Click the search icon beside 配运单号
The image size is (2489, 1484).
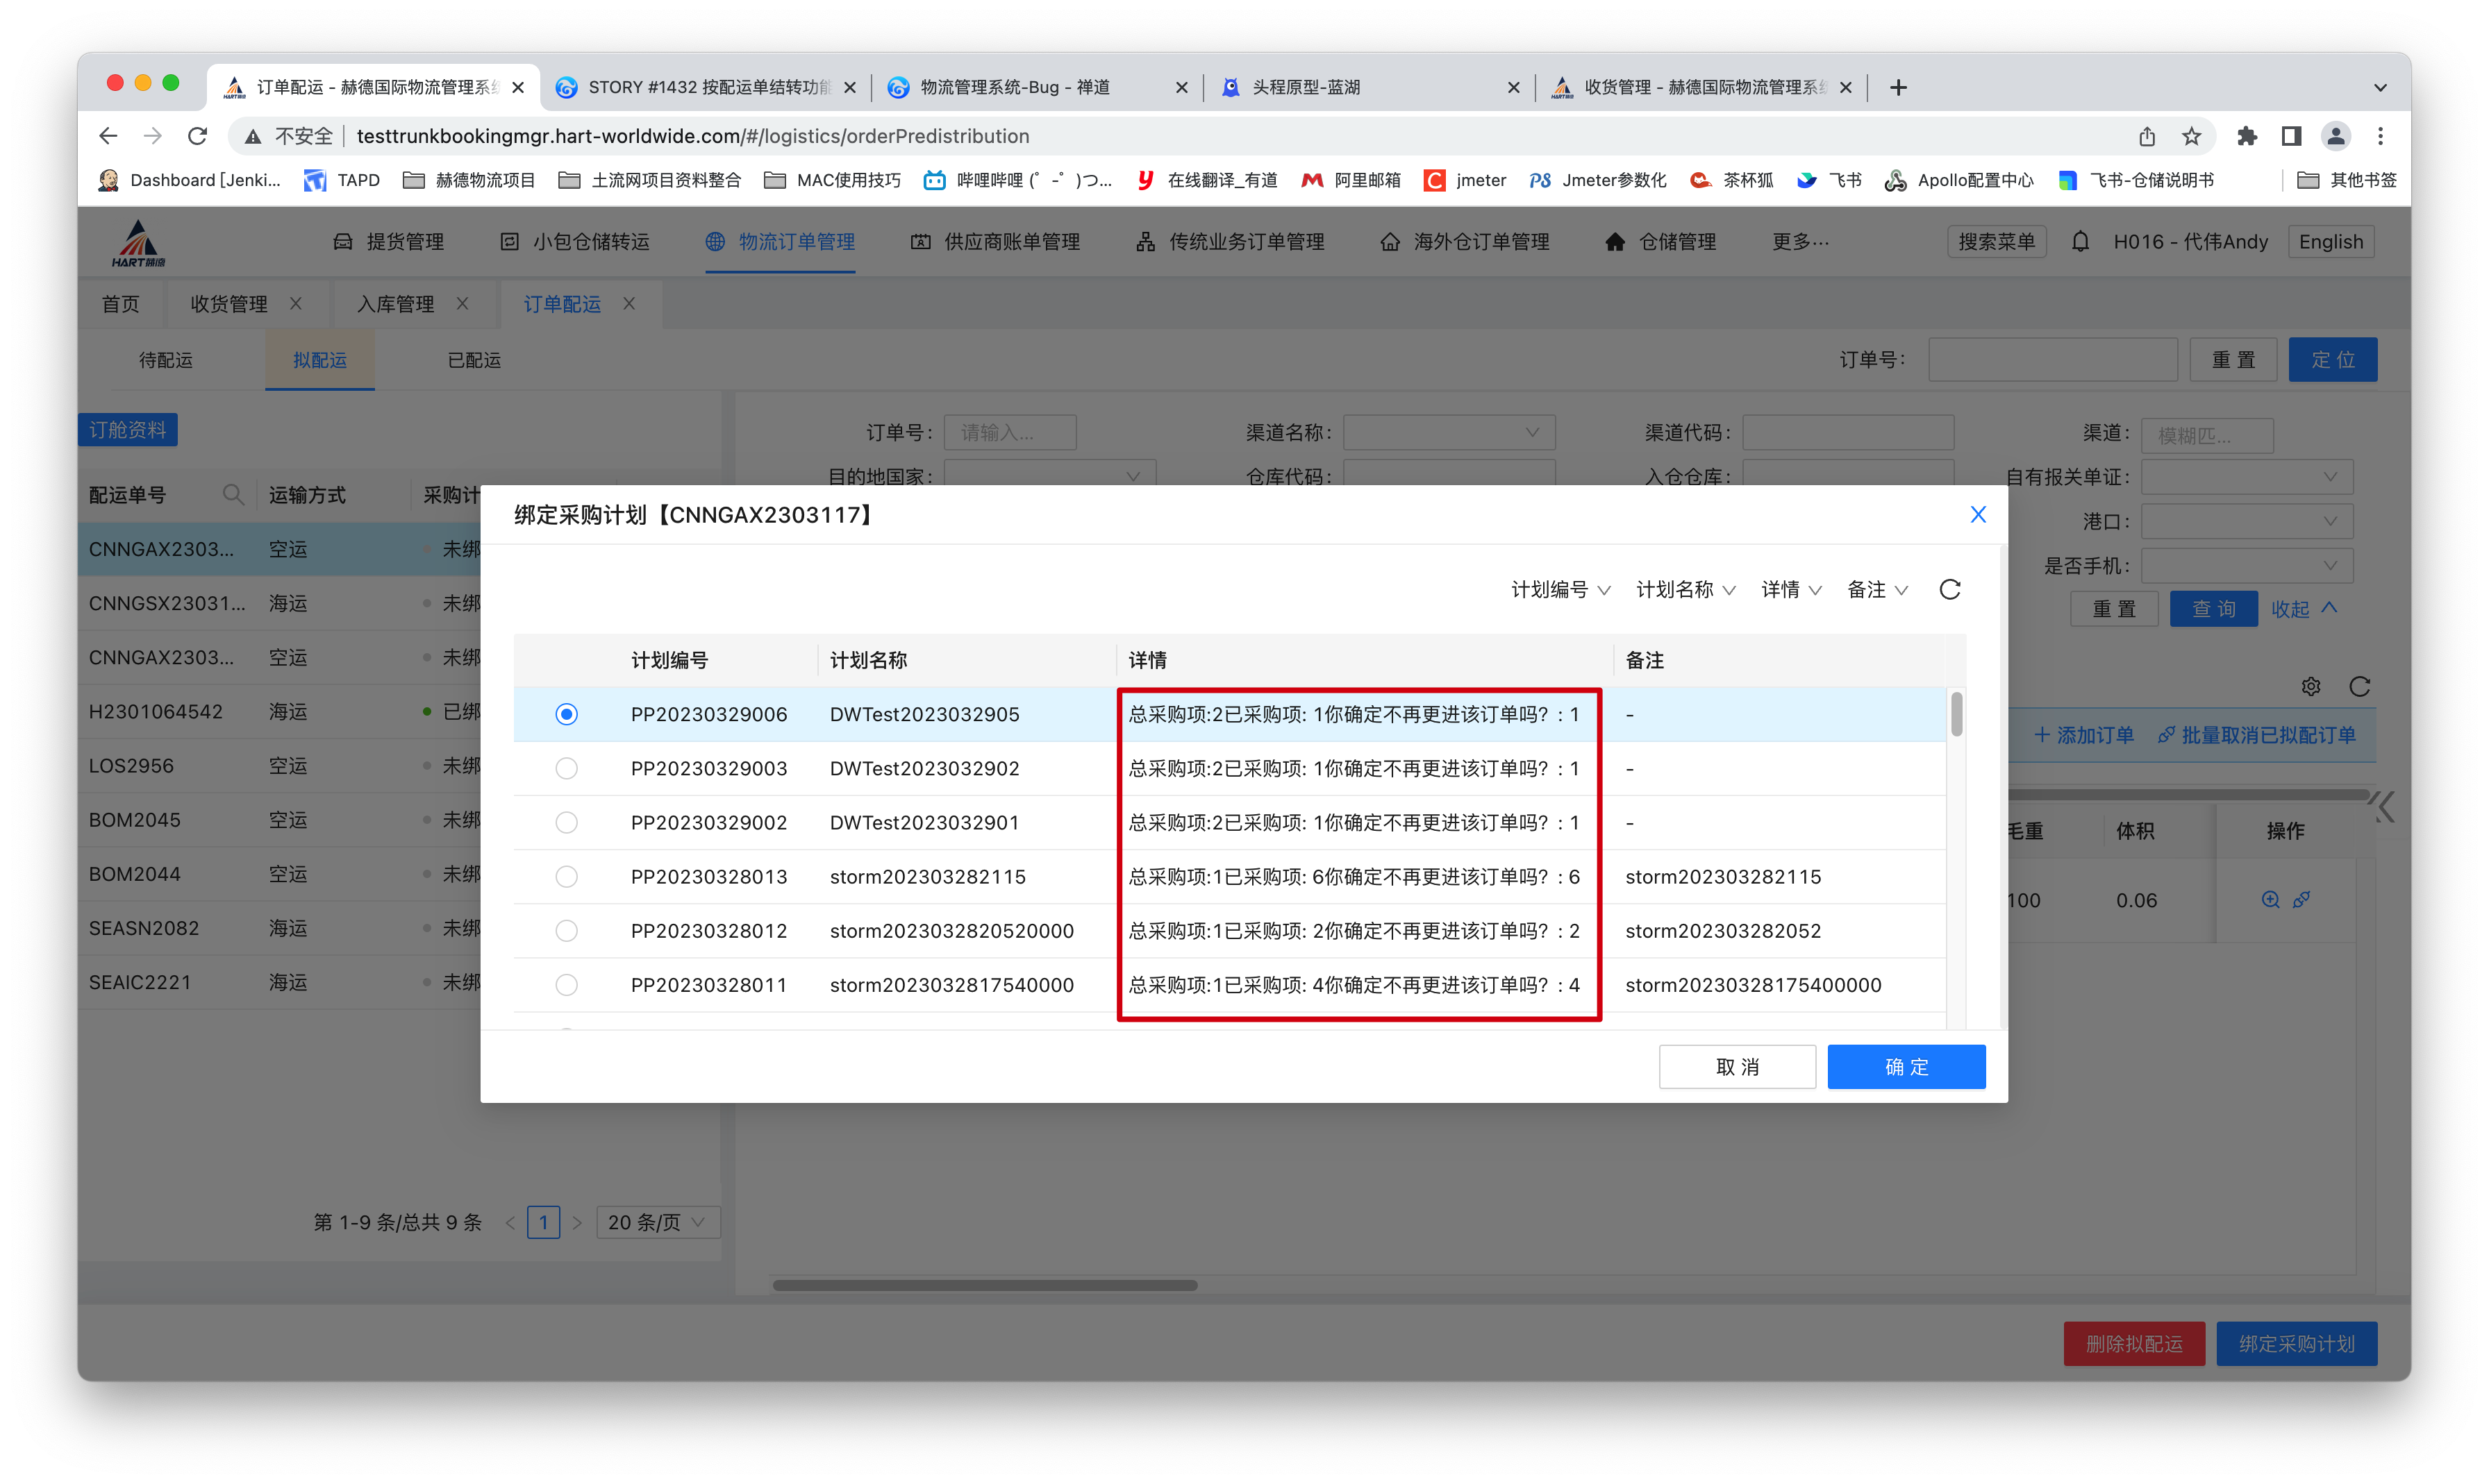232,494
